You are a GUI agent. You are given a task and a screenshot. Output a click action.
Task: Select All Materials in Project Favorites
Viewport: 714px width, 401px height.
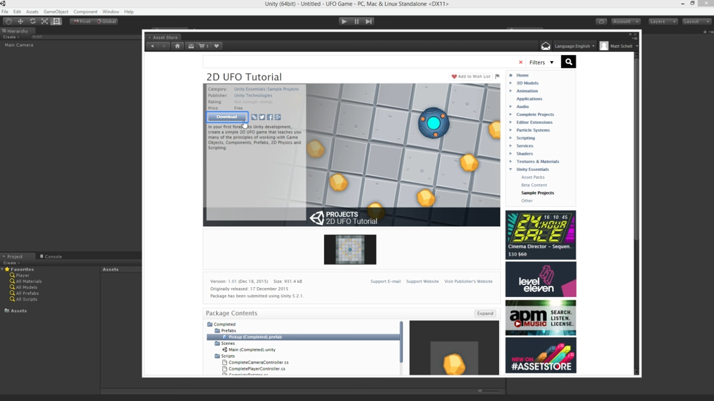pyautogui.click(x=29, y=282)
